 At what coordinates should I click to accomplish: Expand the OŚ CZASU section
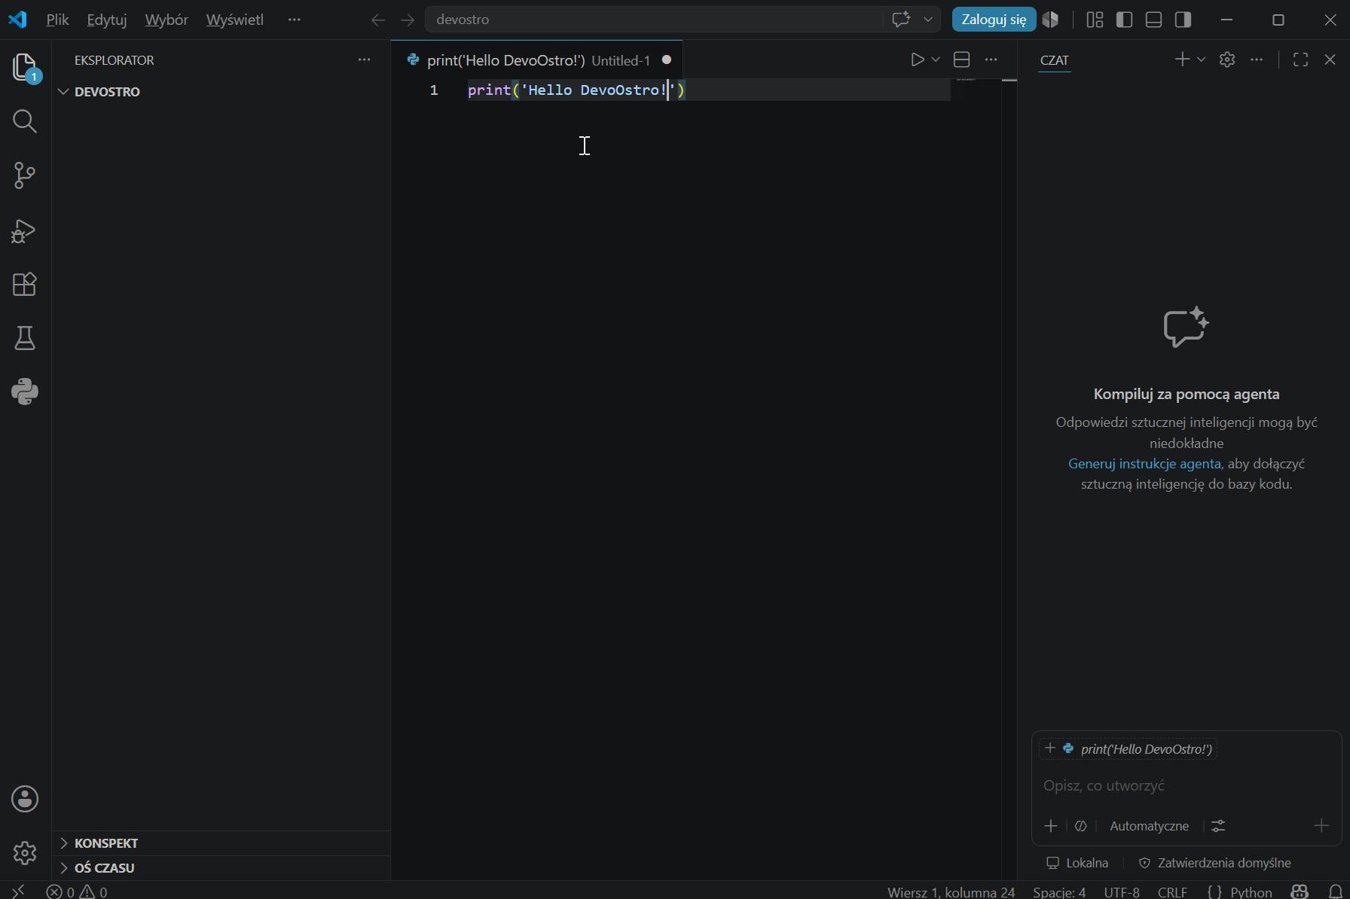click(x=221, y=868)
